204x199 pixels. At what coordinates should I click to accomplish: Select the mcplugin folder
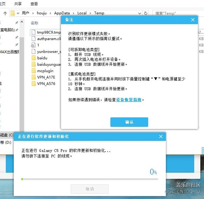(x=45, y=71)
